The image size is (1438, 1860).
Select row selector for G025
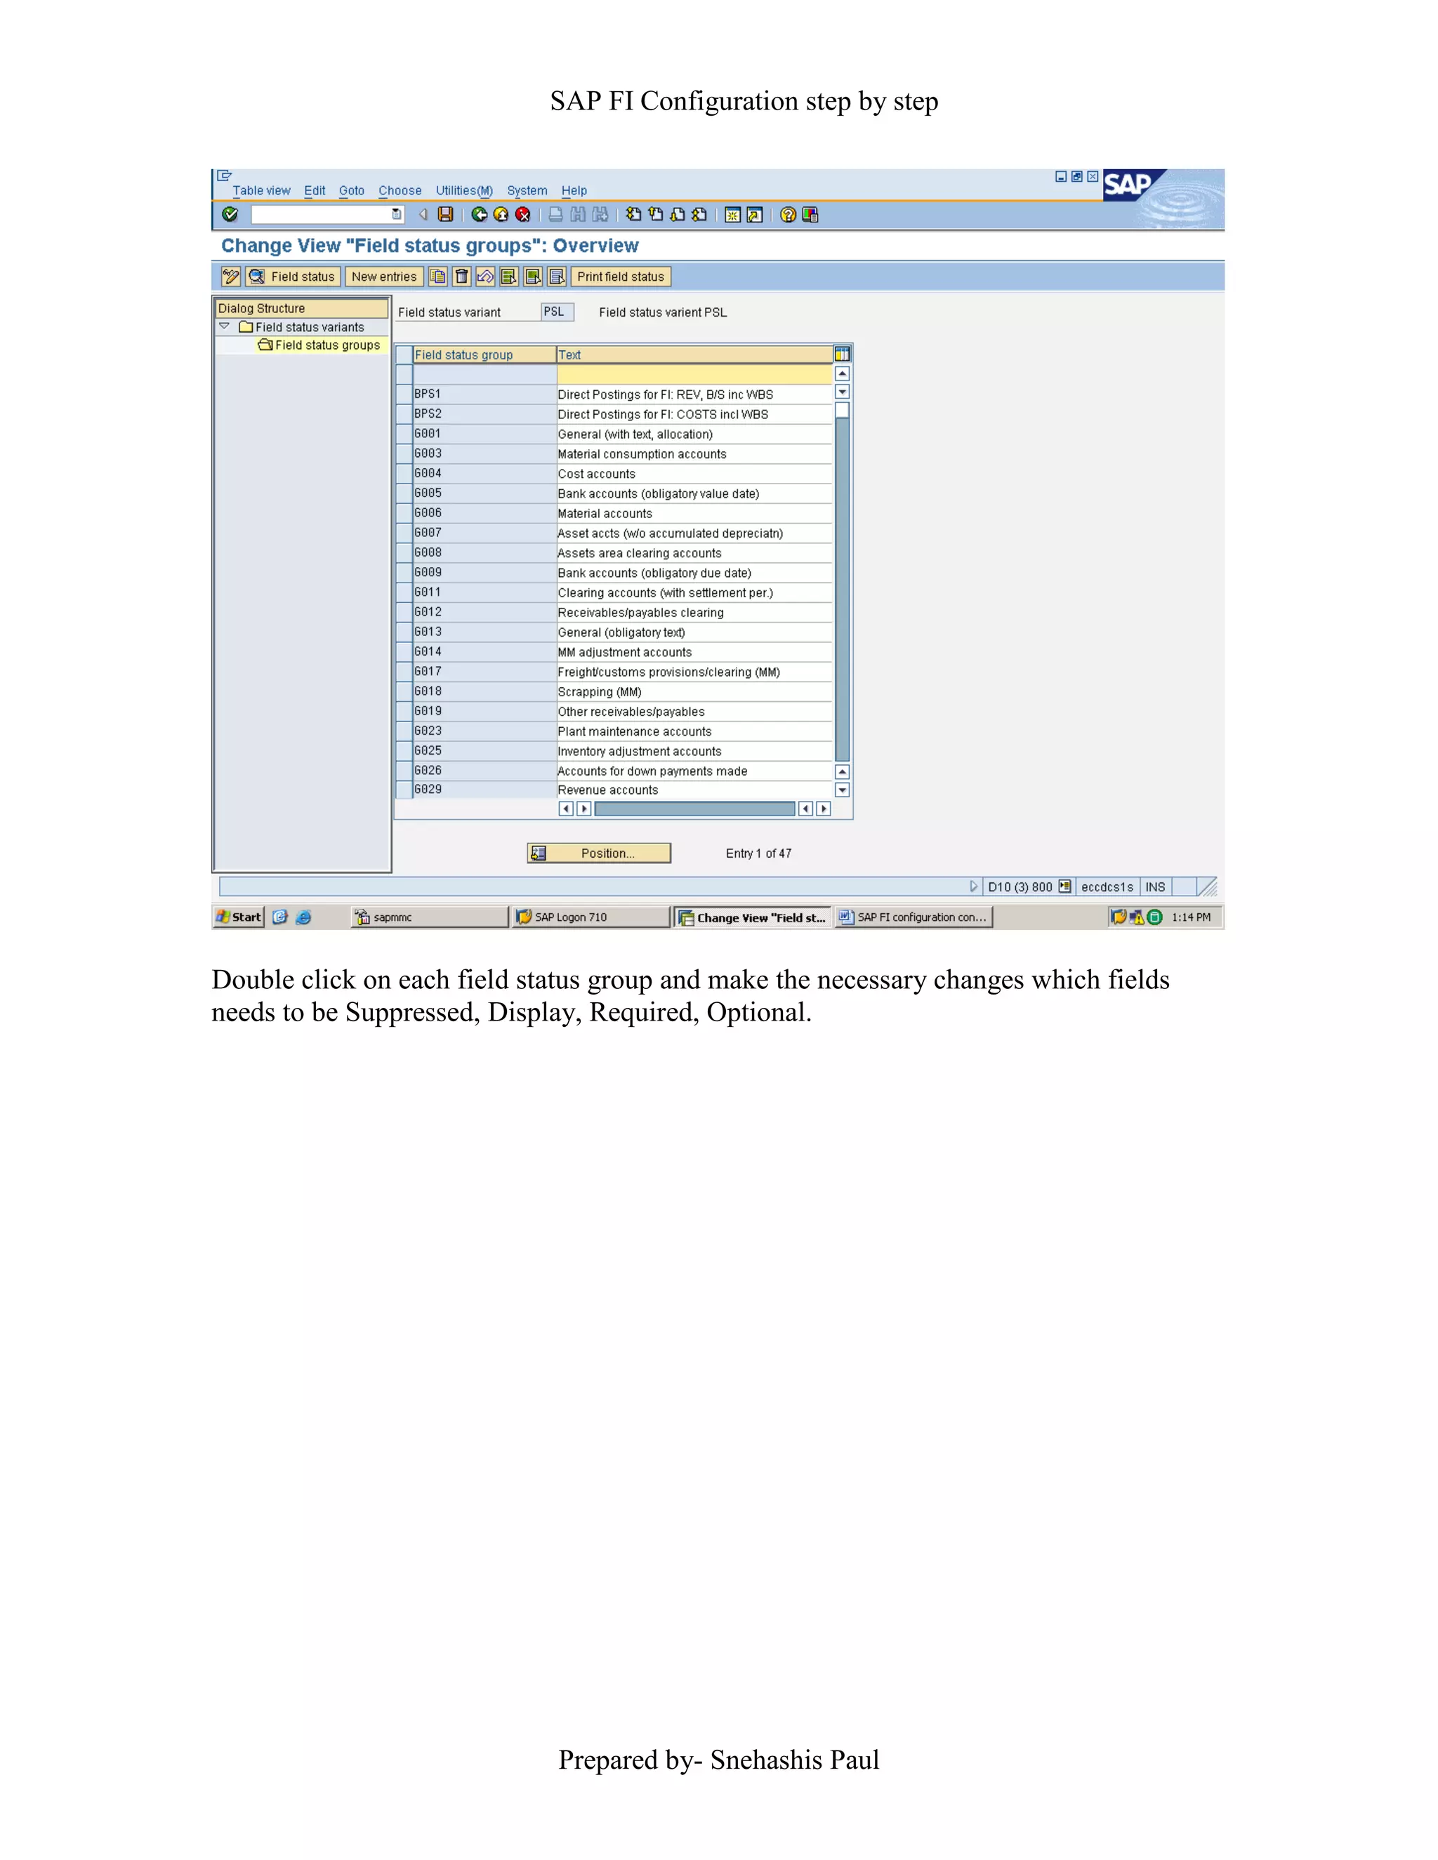click(x=404, y=750)
